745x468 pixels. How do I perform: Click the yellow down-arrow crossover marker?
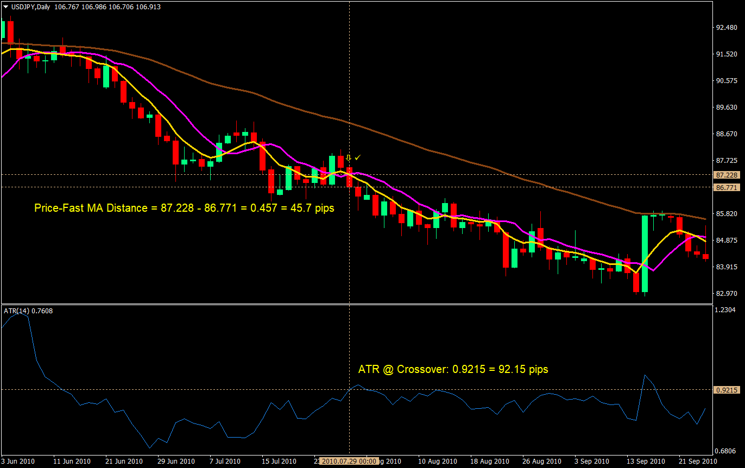[x=348, y=157]
